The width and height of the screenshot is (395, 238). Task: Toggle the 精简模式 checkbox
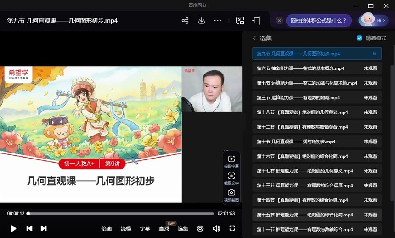360,38
